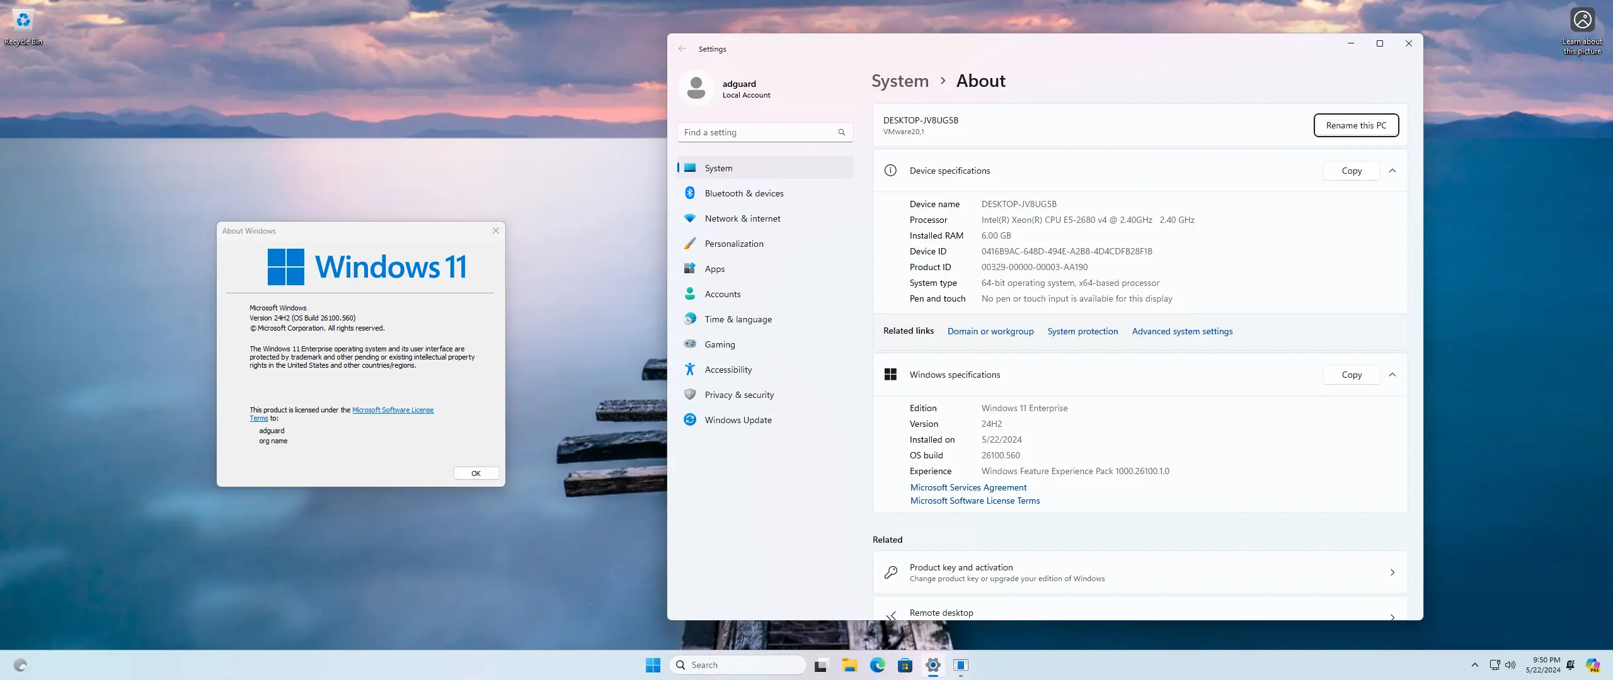1613x680 pixels.
Task: Collapse the Windows specifications section
Action: (x=1393, y=374)
